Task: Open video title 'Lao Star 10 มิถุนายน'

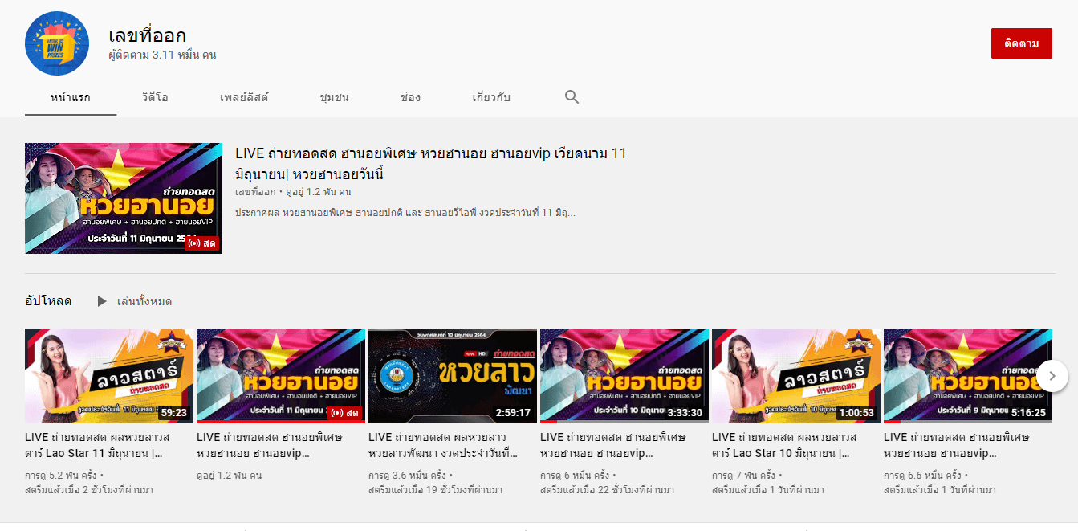Action: tap(784, 445)
